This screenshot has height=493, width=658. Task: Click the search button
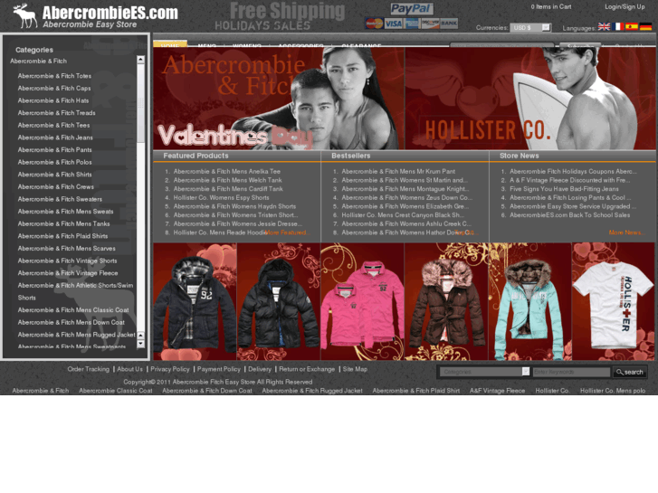point(629,372)
